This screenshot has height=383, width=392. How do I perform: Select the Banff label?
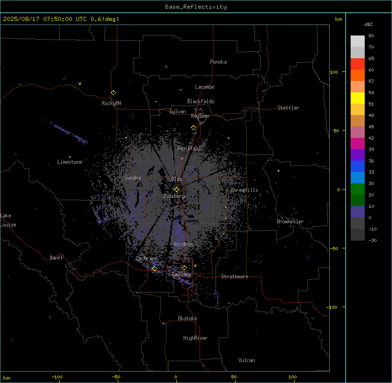[56, 258]
